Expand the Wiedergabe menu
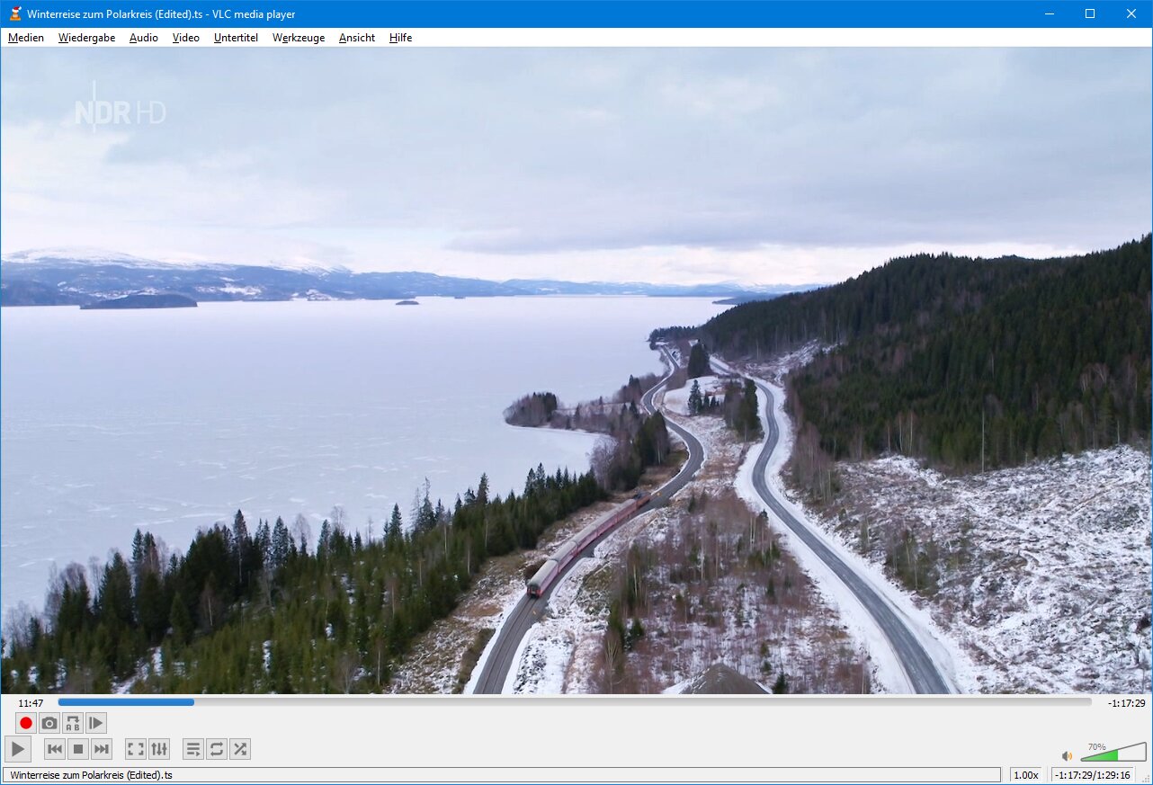The width and height of the screenshot is (1153, 785). pos(86,38)
